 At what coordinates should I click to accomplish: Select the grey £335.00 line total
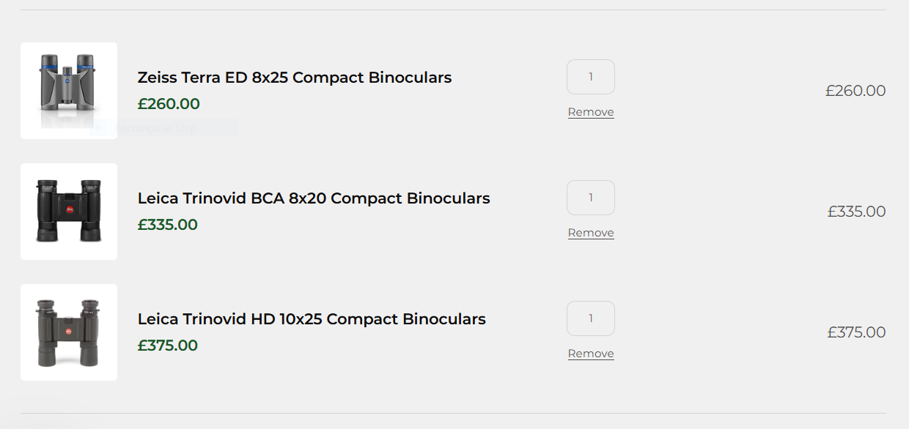pos(856,212)
